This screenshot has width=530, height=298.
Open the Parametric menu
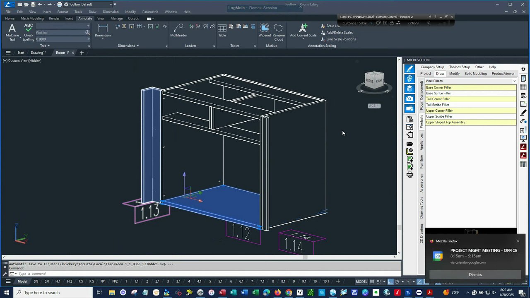point(150,12)
